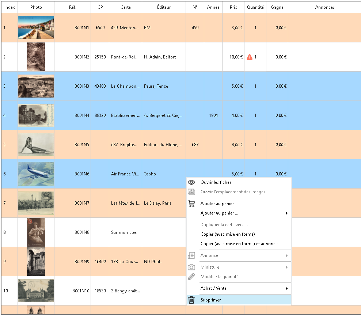This screenshot has width=361, height=315.
Task: Expand the Achat / Vente submenu arrow
Action: click(286, 288)
